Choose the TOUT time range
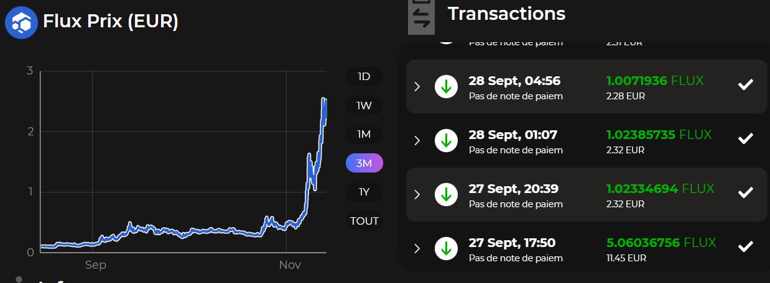Screen dimensions: 770x283 pyautogui.click(x=364, y=221)
